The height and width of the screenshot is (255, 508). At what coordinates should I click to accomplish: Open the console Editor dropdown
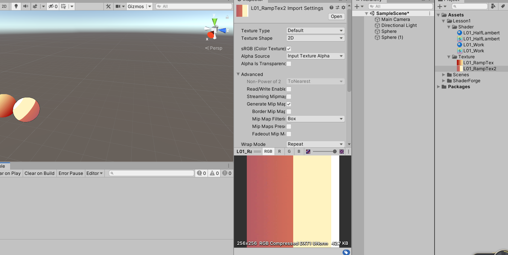[x=95, y=173]
